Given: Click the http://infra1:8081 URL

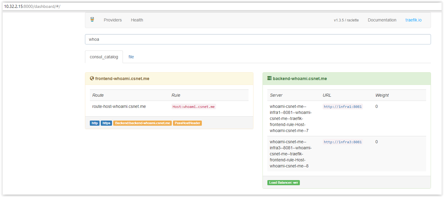Looking at the screenshot, I should point(343,107).
